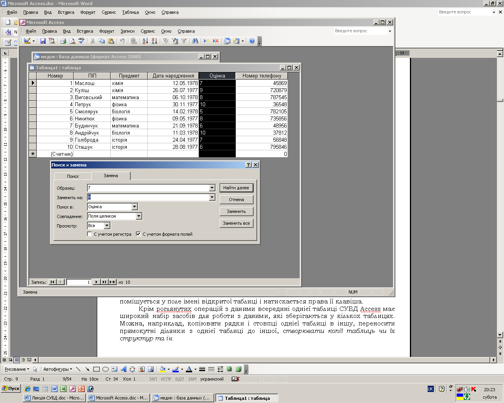Open the 'Совпадение' combo box
The image size is (504, 403).
coord(139,216)
